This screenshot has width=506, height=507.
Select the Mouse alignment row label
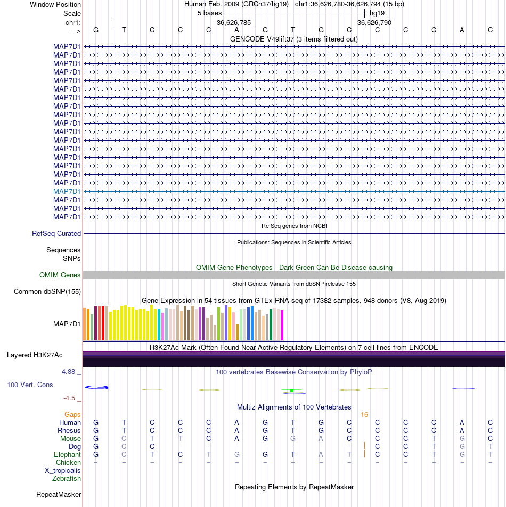[x=70, y=439]
